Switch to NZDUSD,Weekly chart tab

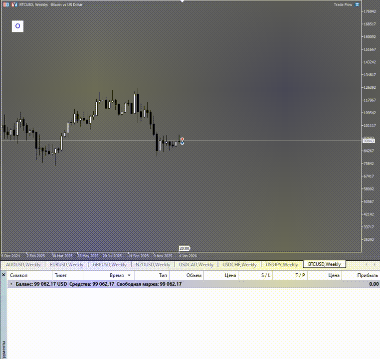click(153, 265)
